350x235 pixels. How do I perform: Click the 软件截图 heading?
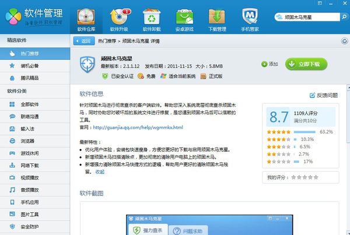click(x=92, y=193)
